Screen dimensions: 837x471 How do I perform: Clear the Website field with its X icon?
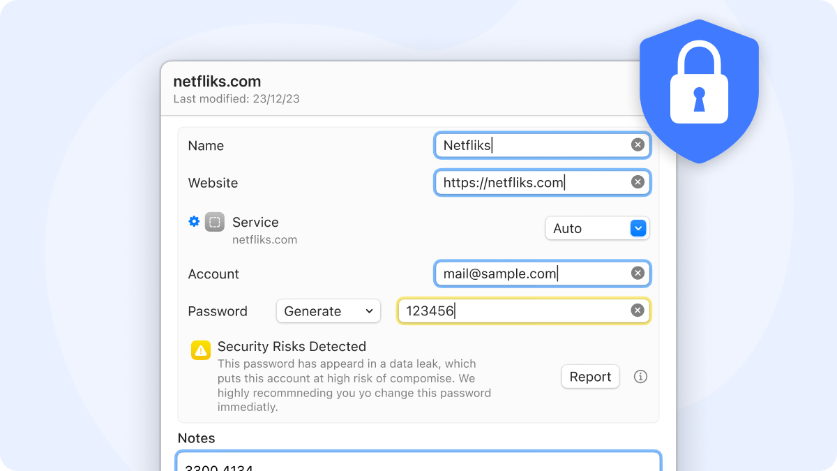tap(638, 182)
